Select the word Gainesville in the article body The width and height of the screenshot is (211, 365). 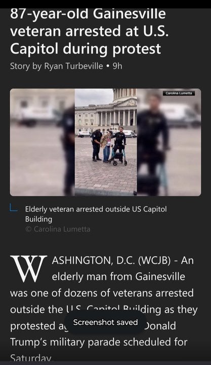(x=160, y=277)
